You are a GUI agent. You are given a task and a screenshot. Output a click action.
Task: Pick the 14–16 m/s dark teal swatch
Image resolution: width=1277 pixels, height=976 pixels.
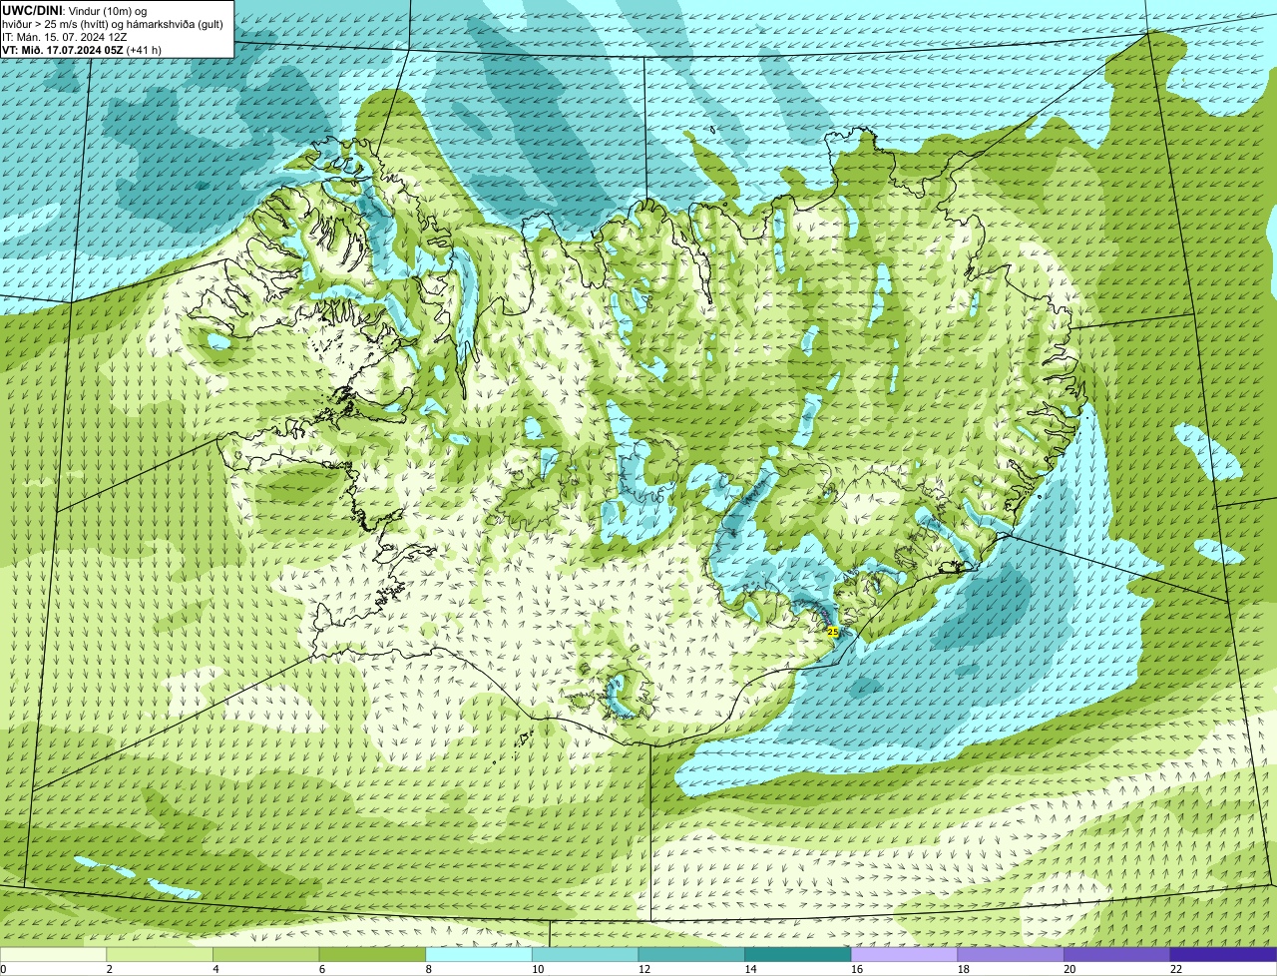[798, 954]
